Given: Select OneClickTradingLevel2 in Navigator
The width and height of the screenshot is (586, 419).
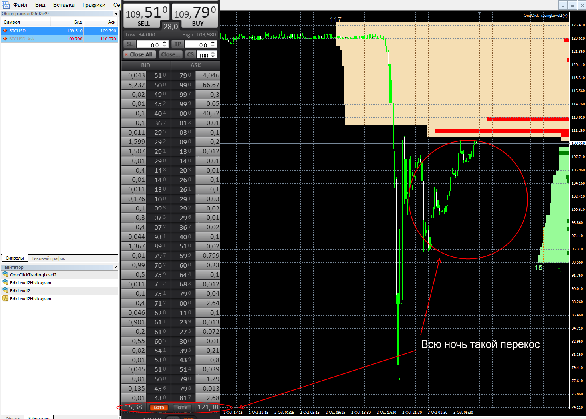Looking at the screenshot, I should tap(33, 275).
